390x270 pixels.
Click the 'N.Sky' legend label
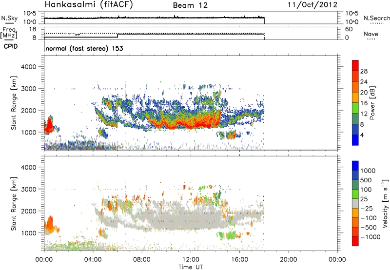(9, 18)
